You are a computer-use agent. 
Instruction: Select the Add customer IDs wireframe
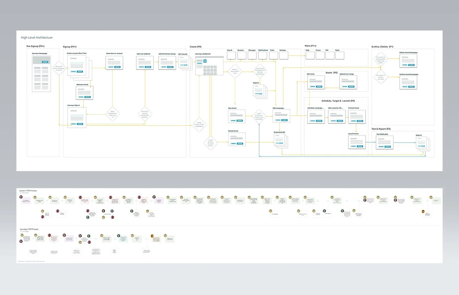[x=337, y=116]
